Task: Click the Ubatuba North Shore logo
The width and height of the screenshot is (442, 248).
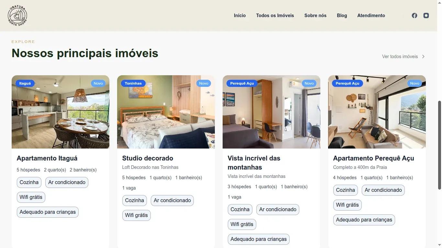Action: click(17, 15)
